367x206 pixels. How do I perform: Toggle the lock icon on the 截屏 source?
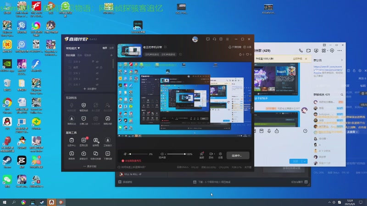pos(101,67)
